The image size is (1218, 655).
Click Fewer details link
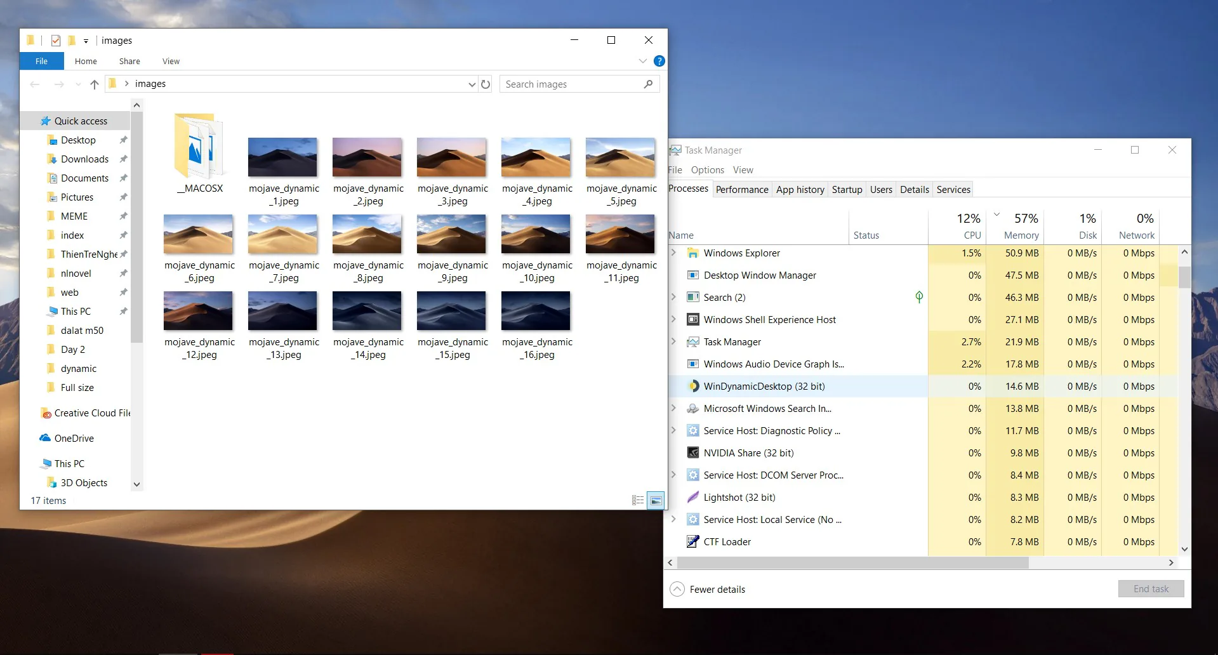tap(717, 589)
